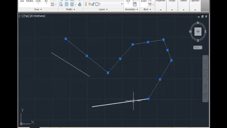Toggle the layer lock padlock icon
Viewport: 227px width, 128px height.
(x=93, y=4)
